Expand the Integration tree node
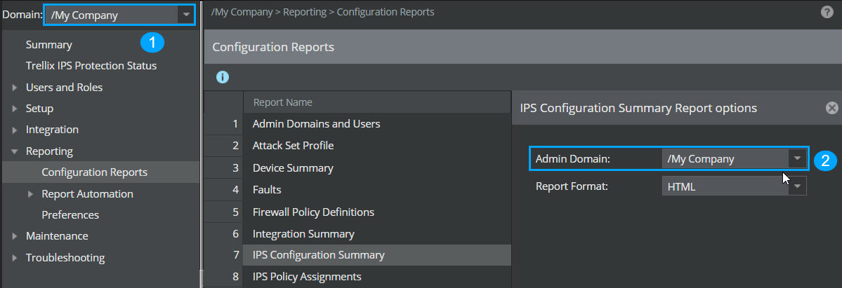842x288 pixels. click(15, 130)
